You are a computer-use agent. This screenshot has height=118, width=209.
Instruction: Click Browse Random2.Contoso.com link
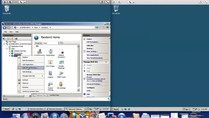(96, 79)
